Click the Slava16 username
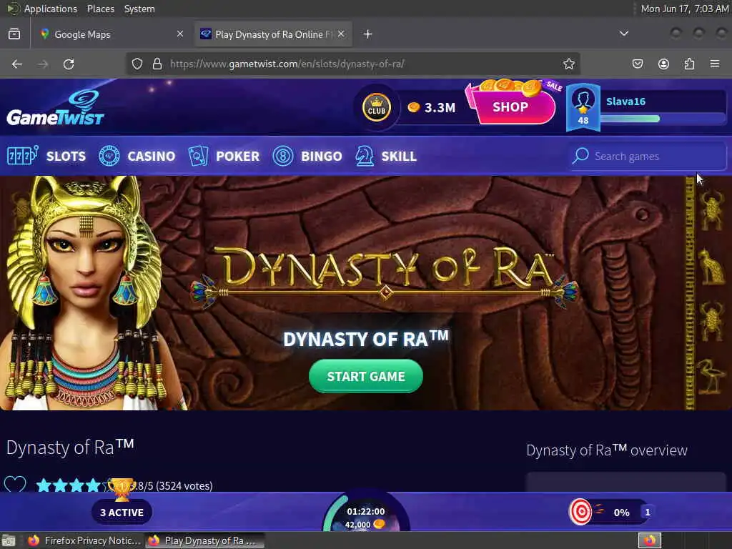 [625, 102]
